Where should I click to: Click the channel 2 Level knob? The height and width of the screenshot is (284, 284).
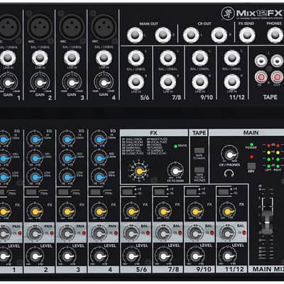pyautogui.click(x=35, y=256)
